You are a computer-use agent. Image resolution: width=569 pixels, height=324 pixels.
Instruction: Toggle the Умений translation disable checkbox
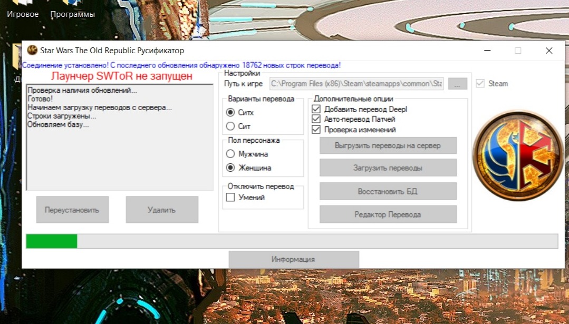(x=230, y=198)
